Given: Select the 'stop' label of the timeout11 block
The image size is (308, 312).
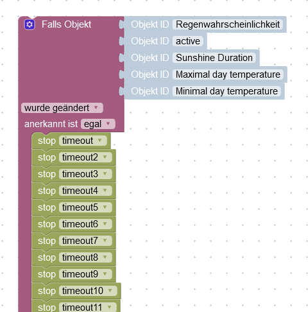Looking at the screenshot, I should coord(47,308).
